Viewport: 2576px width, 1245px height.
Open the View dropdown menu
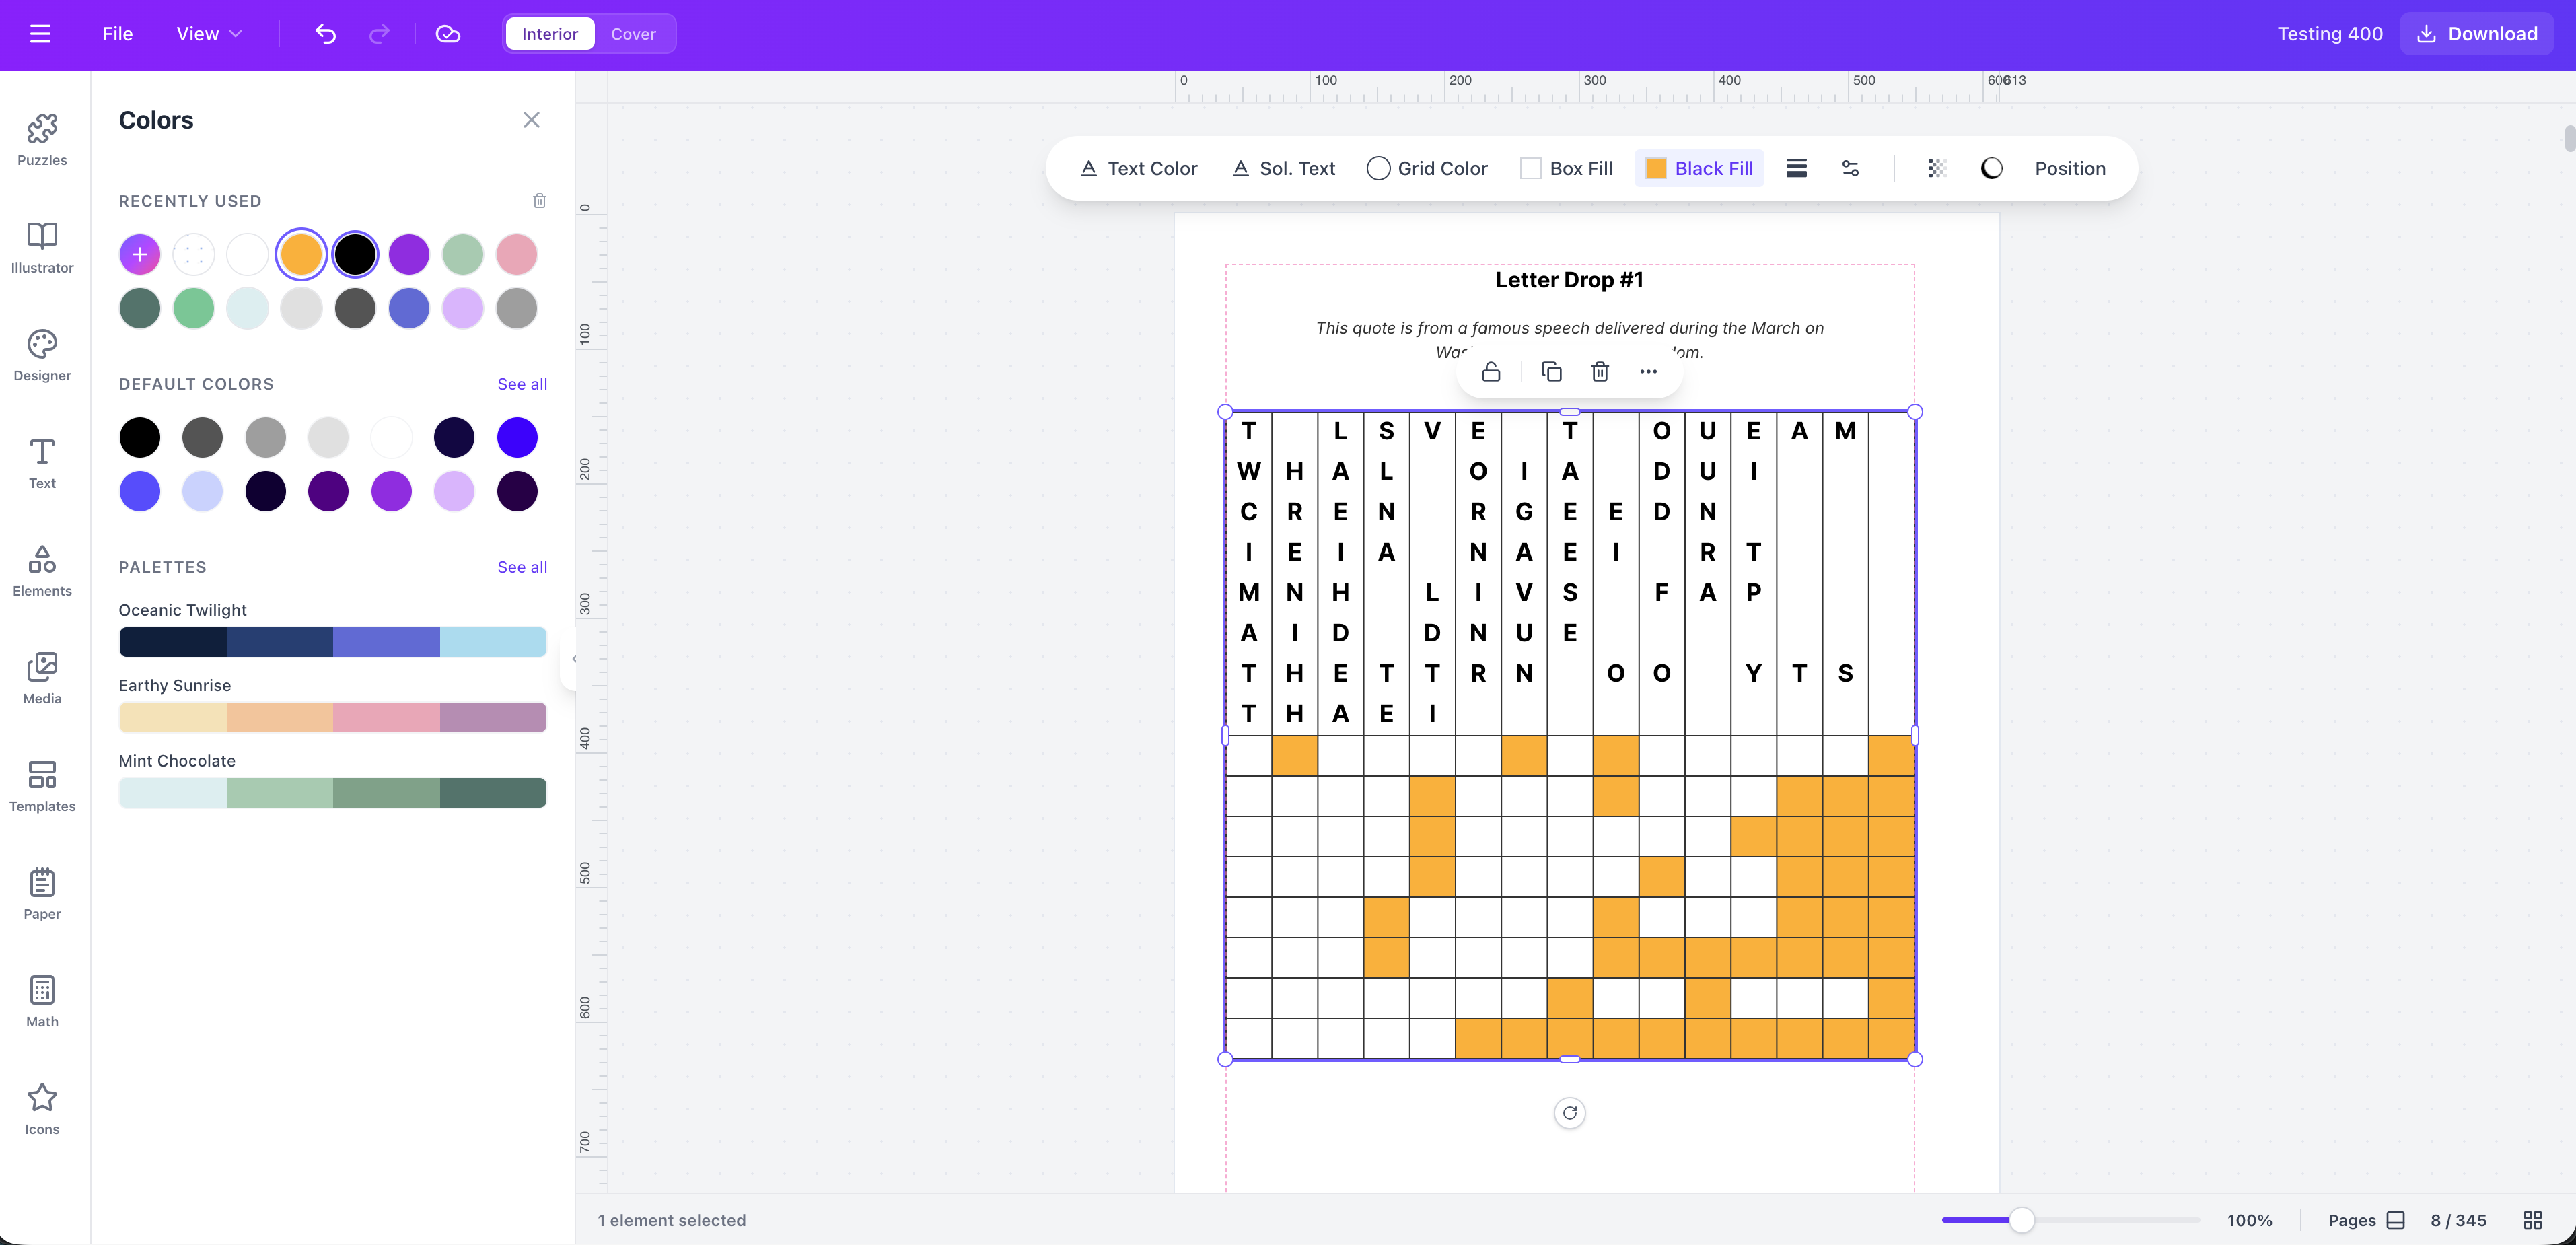[x=208, y=33]
